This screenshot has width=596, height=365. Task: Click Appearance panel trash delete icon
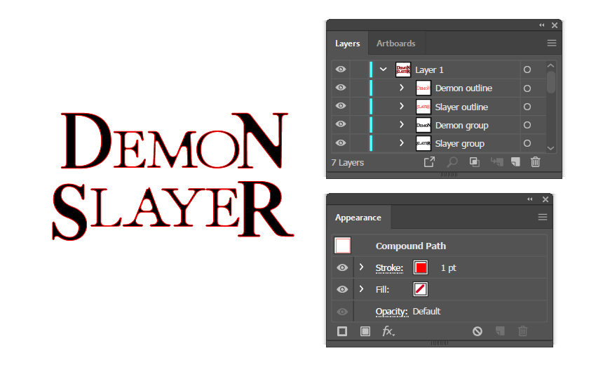point(522,331)
